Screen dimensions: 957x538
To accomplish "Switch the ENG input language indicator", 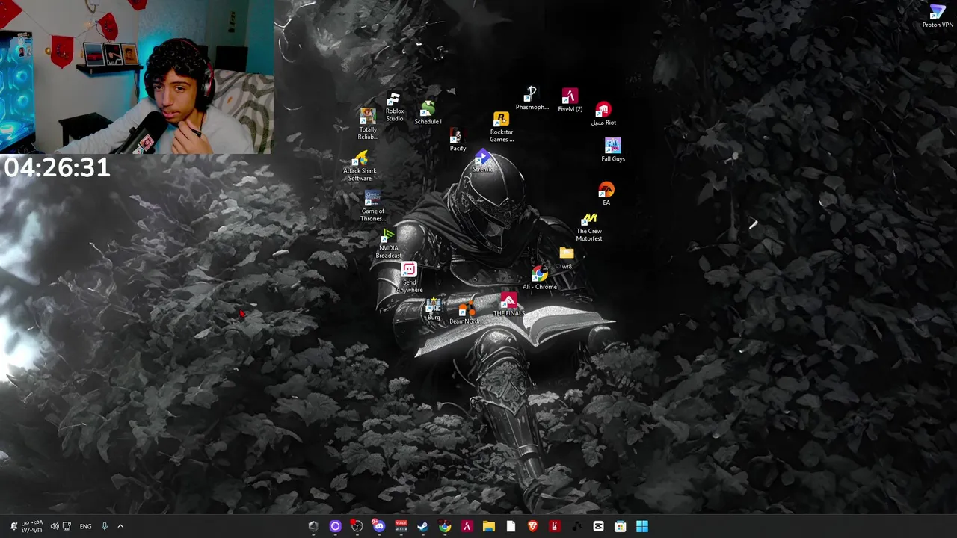I will click(85, 526).
